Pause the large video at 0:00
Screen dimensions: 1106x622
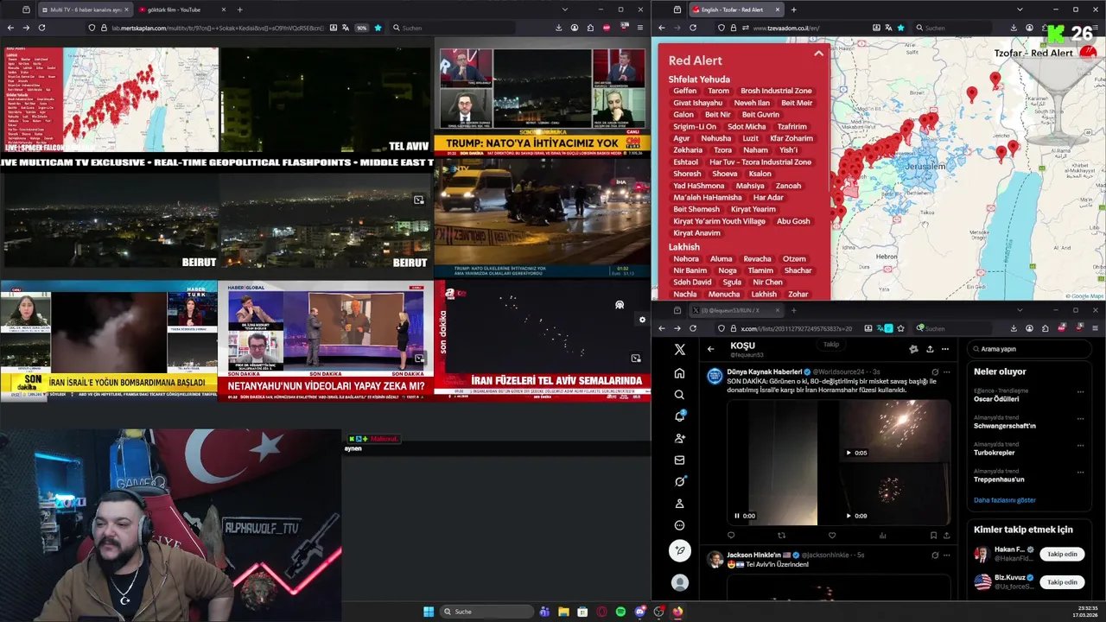pyautogui.click(x=737, y=516)
